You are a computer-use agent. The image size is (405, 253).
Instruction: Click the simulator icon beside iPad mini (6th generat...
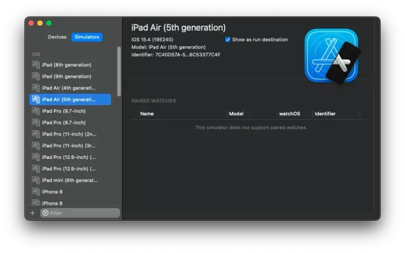coord(35,180)
